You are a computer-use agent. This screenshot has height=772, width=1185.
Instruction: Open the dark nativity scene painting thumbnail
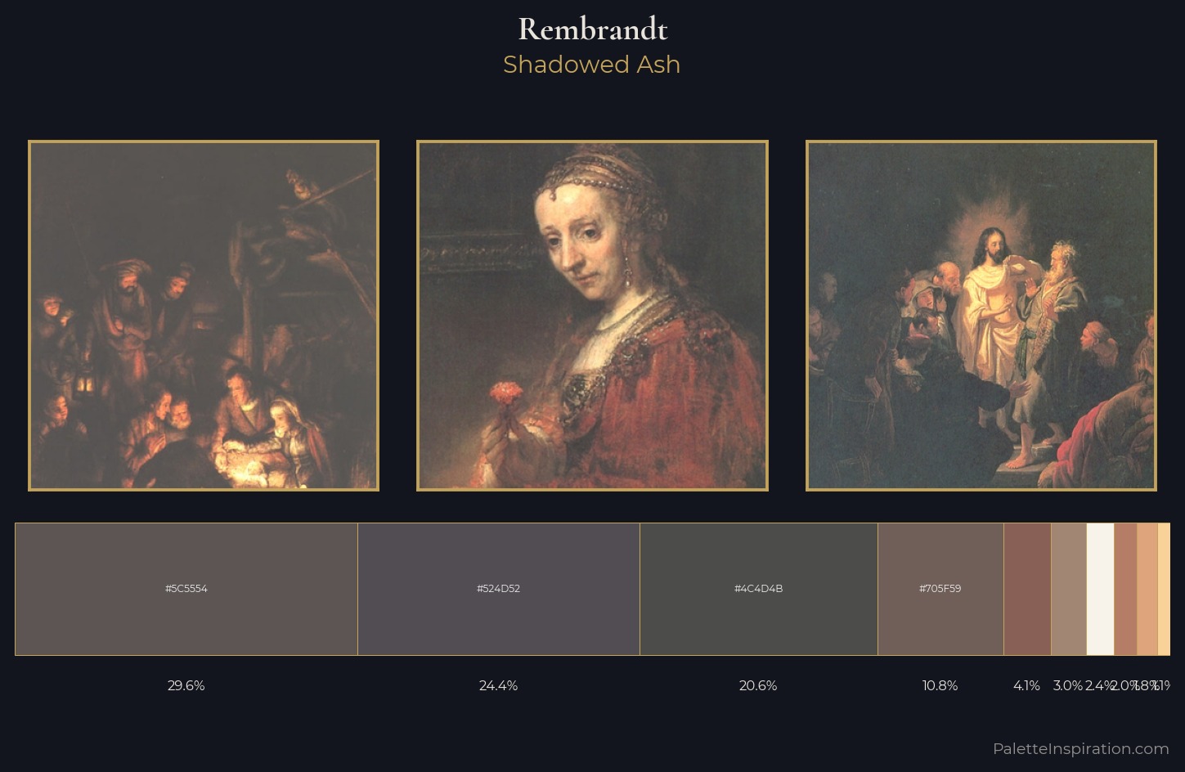point(204,316)
